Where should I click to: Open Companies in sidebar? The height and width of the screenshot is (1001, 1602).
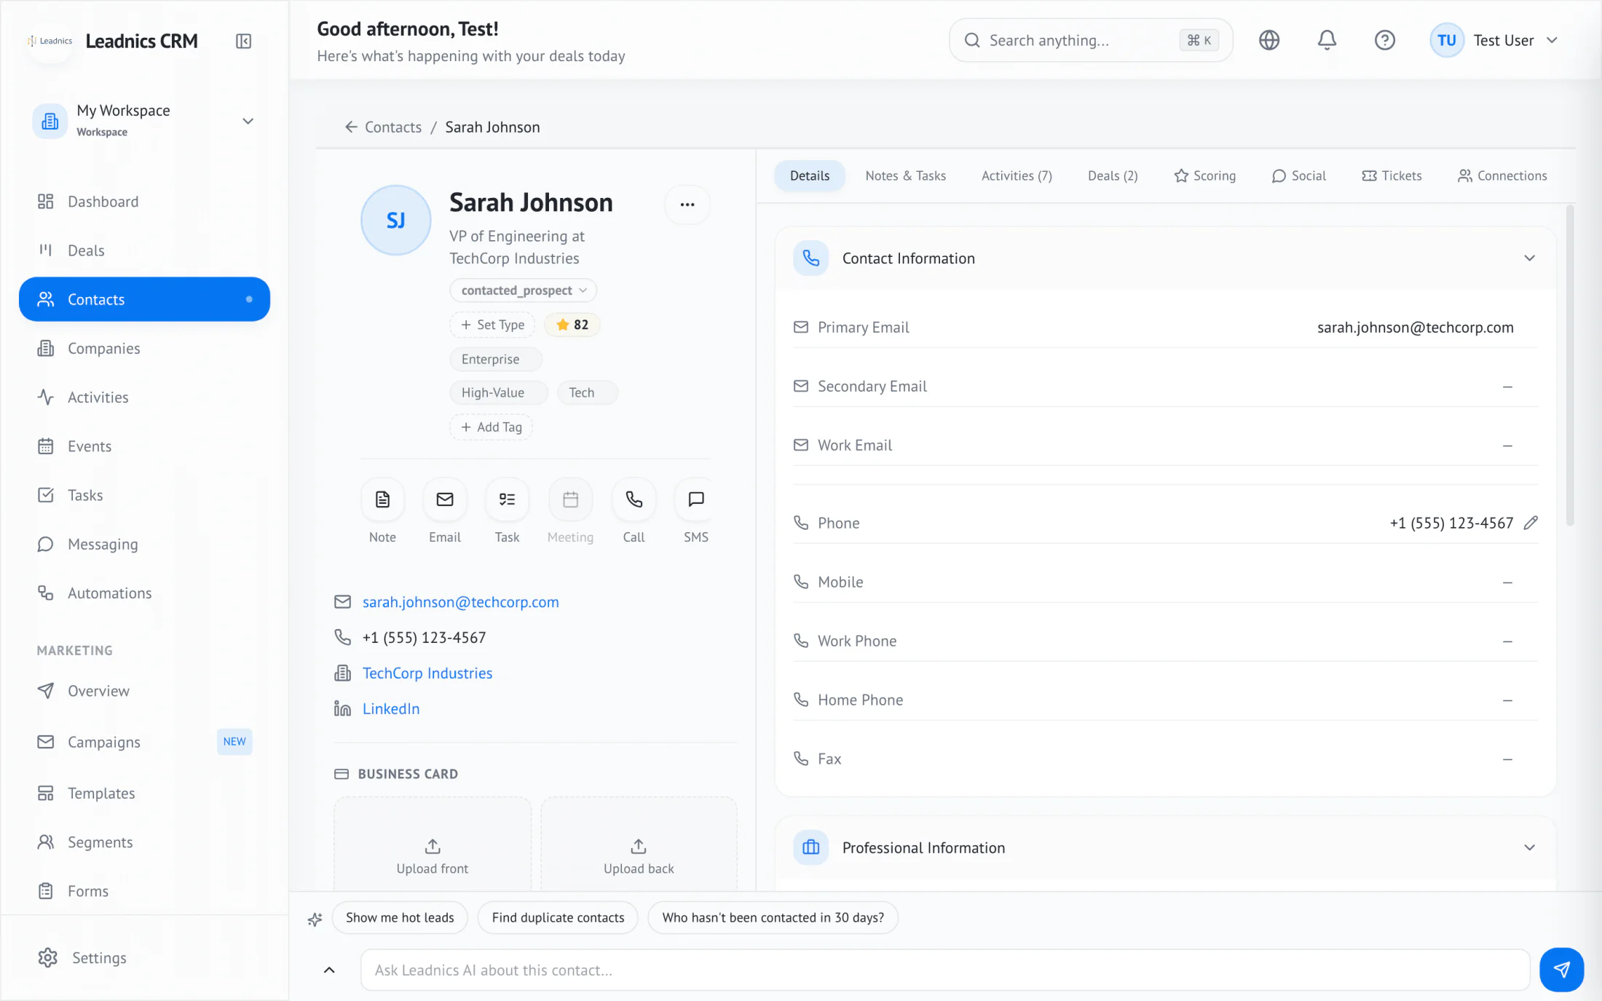tap(144, 348)
